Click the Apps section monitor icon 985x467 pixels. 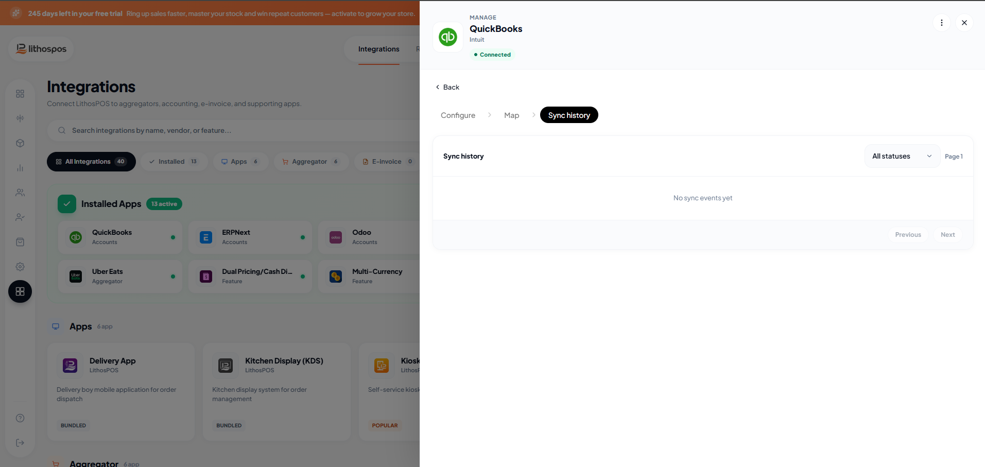coord(56,326)
